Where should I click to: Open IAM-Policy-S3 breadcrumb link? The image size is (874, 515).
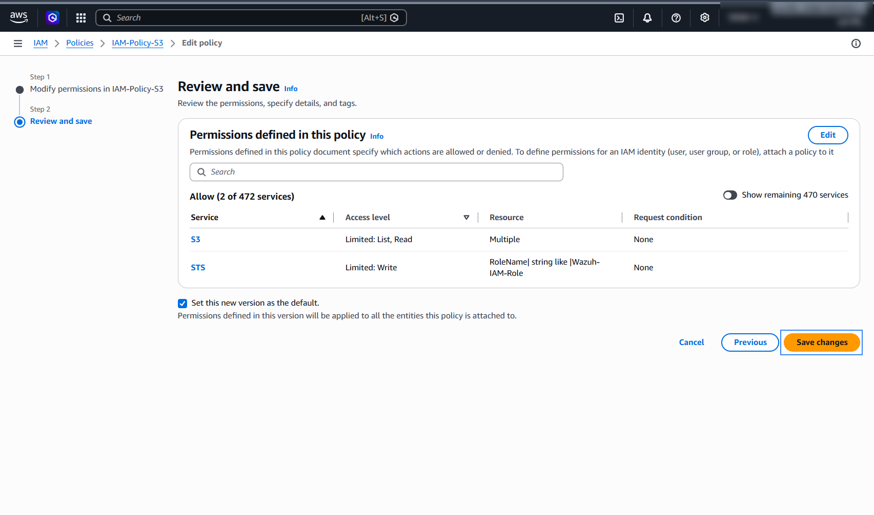[x=137, y=43]
